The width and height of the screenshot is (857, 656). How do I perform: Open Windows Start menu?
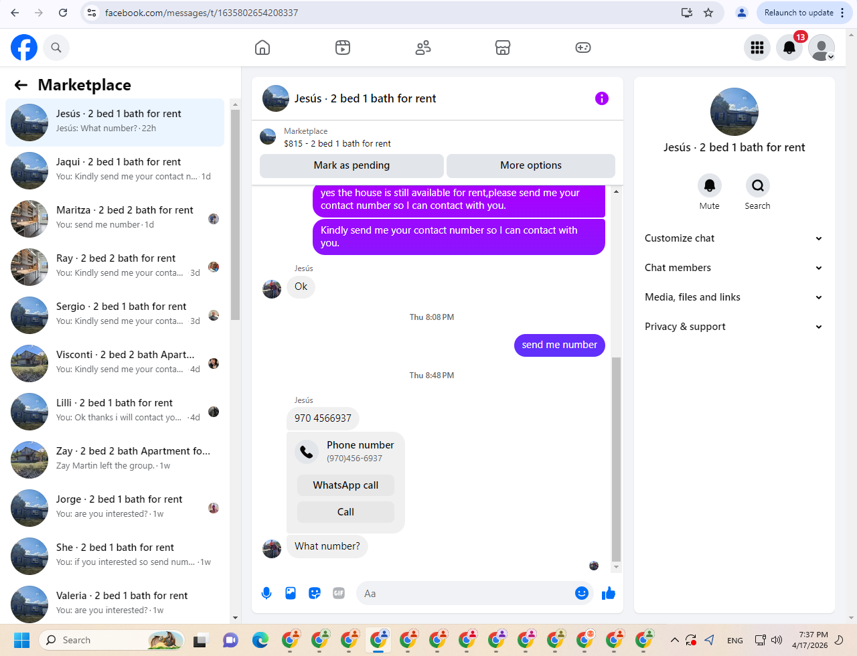pos(22,640)
